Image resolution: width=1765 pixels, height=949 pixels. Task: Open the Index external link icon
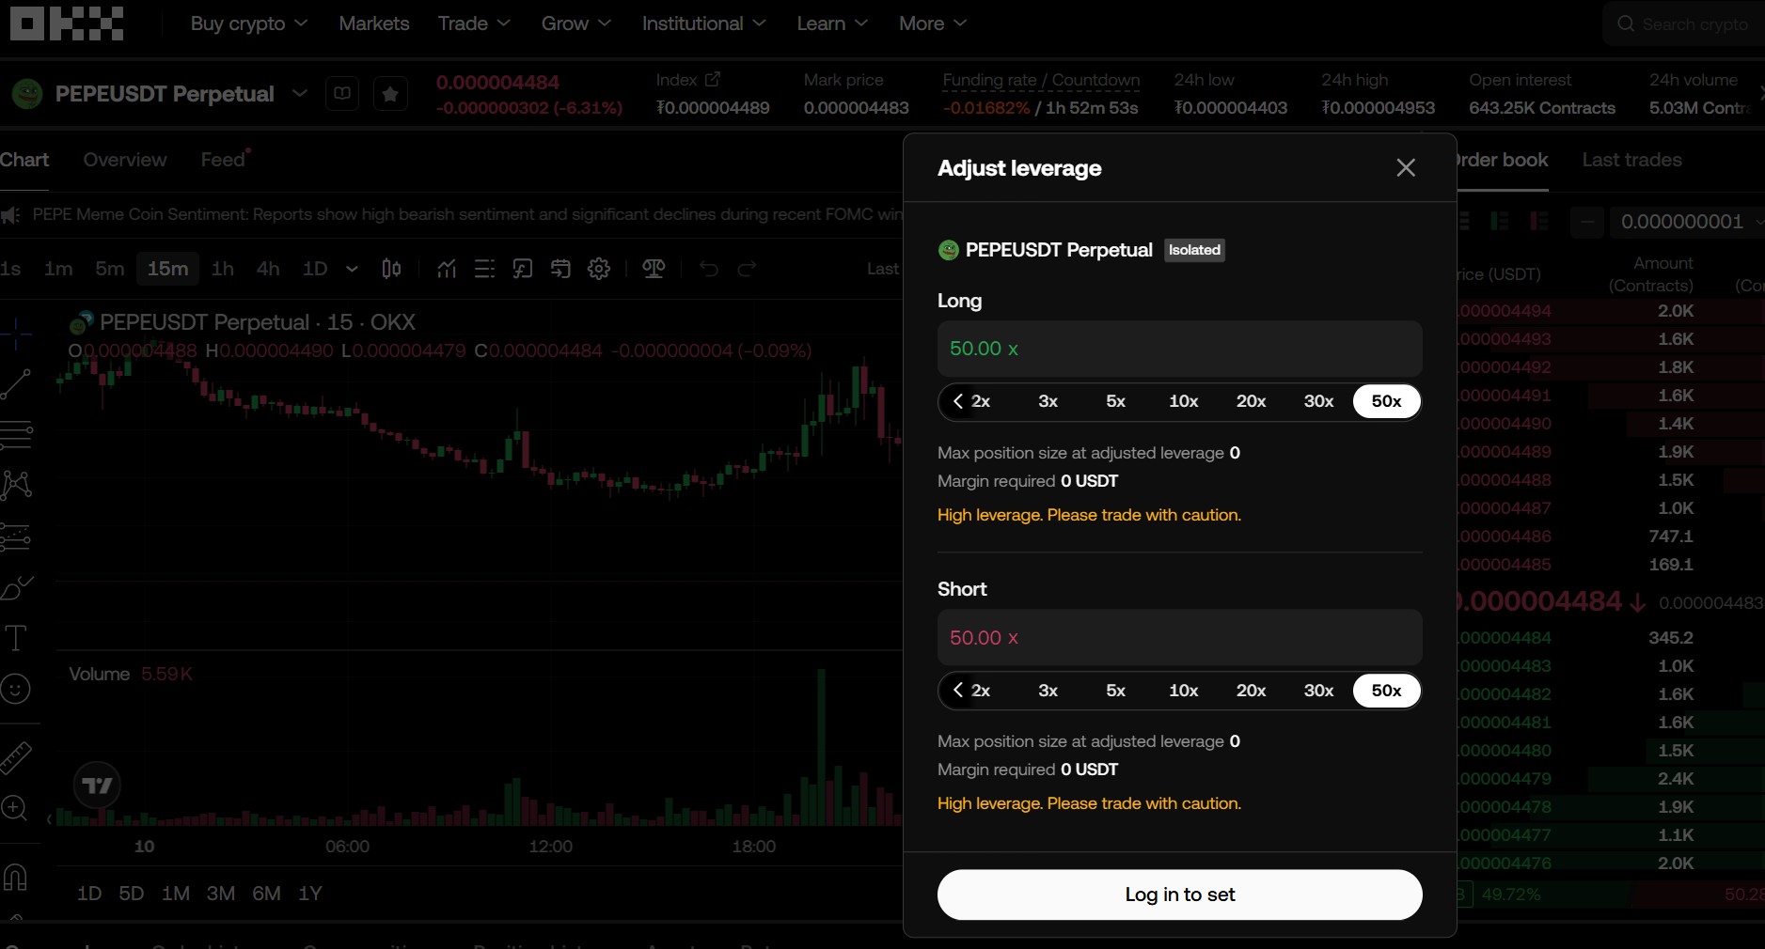point(713,80)
